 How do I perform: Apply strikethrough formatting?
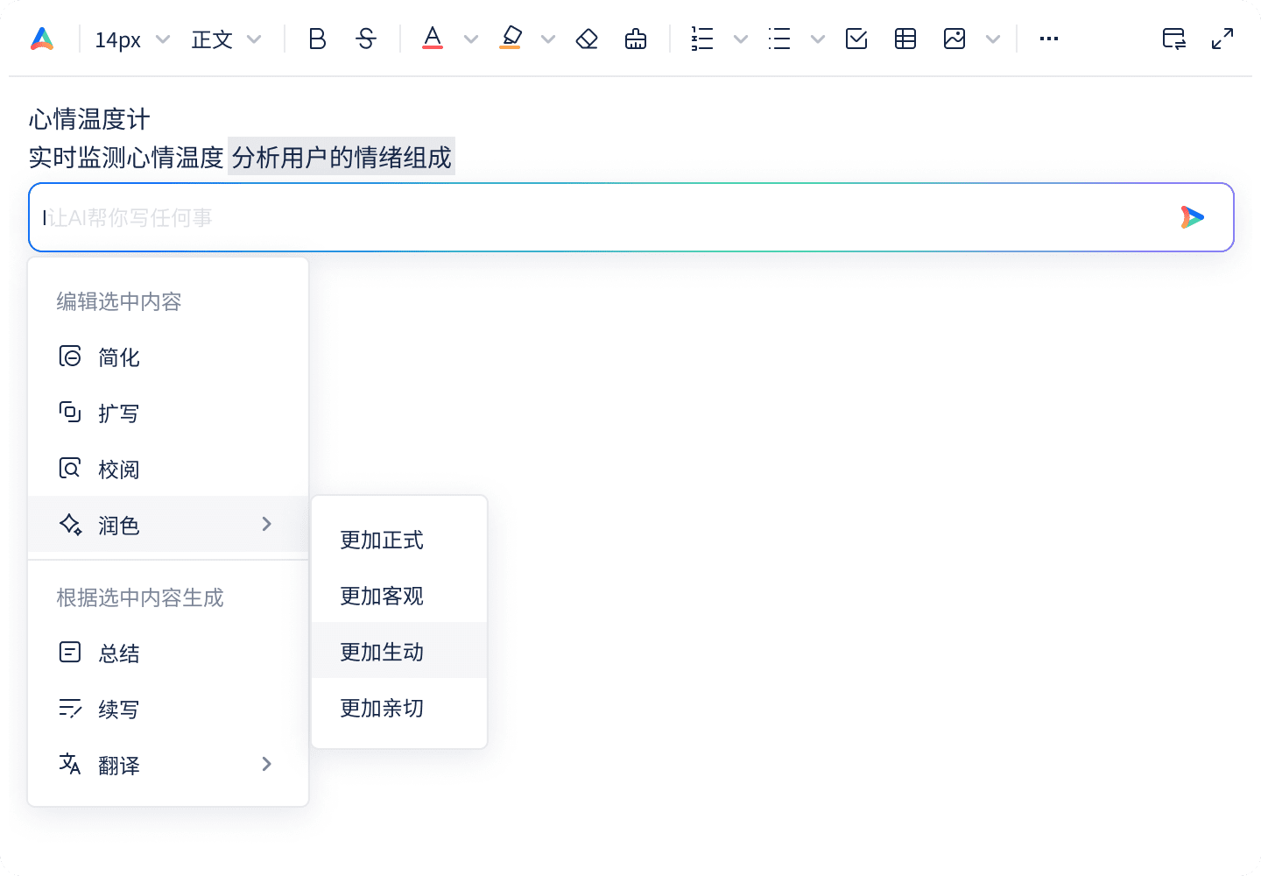(366, 39)
